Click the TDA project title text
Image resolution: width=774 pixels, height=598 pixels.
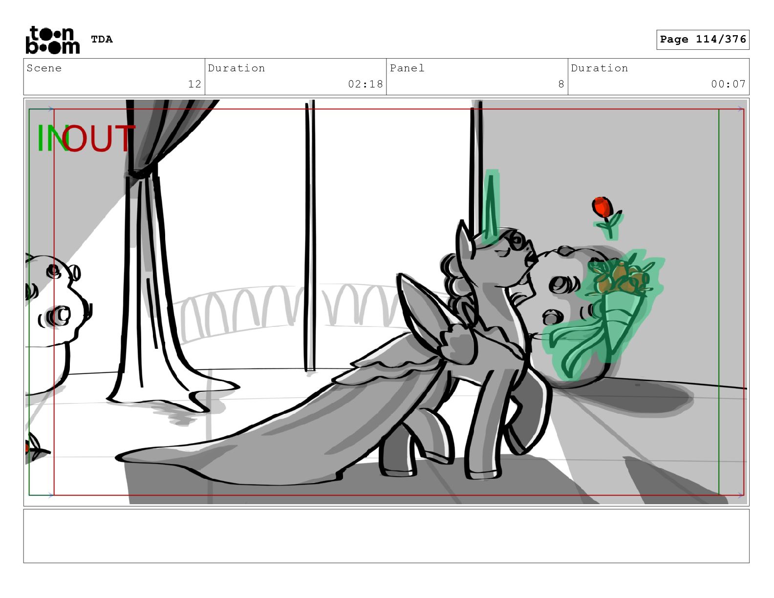pos(102,39)
